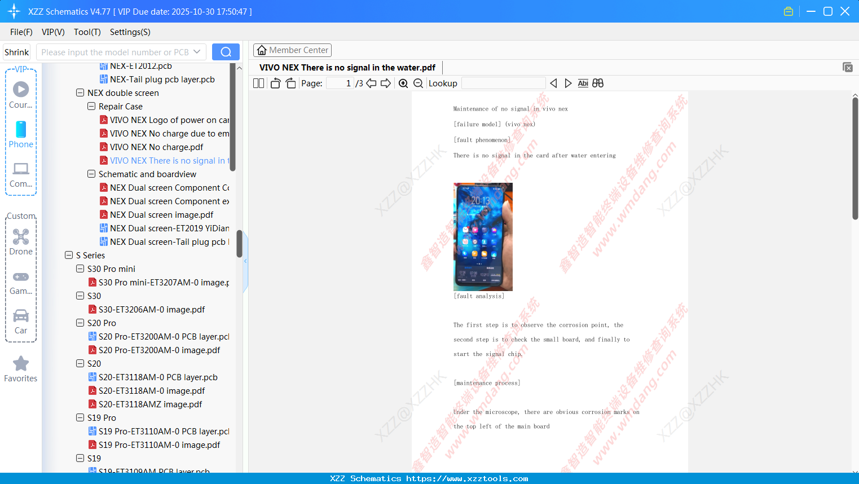Go to next PDF page arrow
The width and height of the screenshot is (859, 484).
coord(386,83)
